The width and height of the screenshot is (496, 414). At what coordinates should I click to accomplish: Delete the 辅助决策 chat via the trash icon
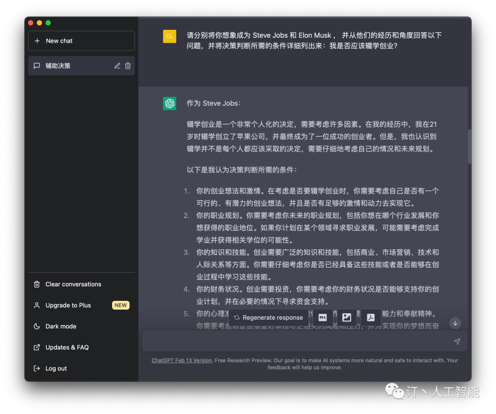click(x=128, y=66)
